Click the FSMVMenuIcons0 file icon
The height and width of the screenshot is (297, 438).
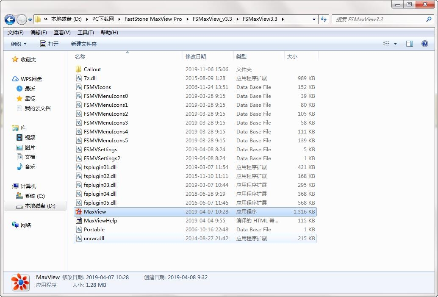point(79,96)
